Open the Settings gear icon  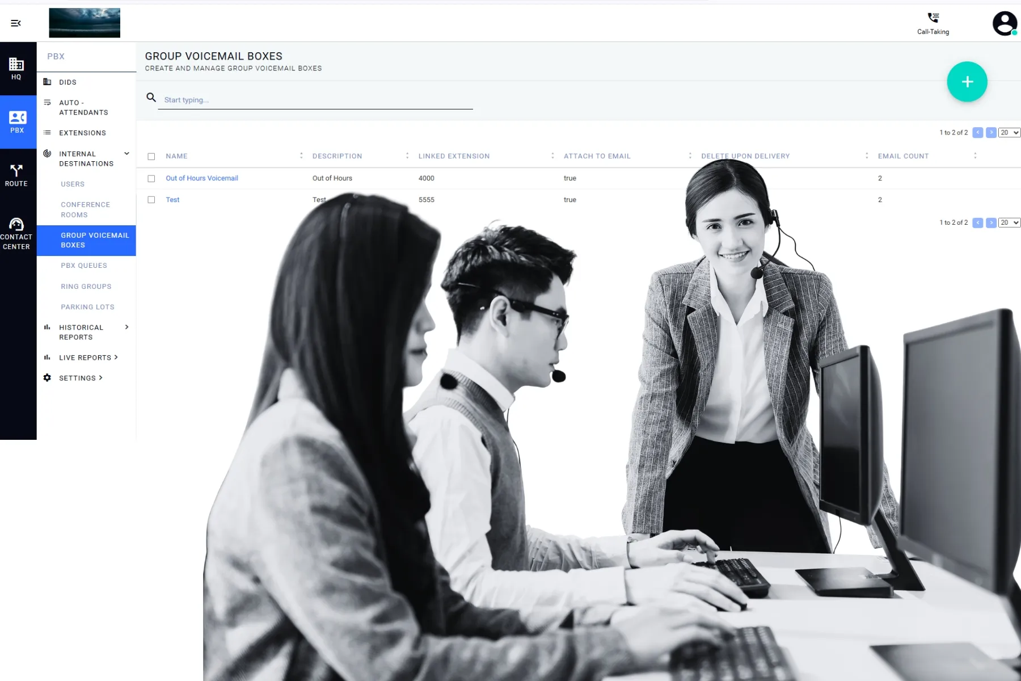pyautogui.click(x=47, y=377)
